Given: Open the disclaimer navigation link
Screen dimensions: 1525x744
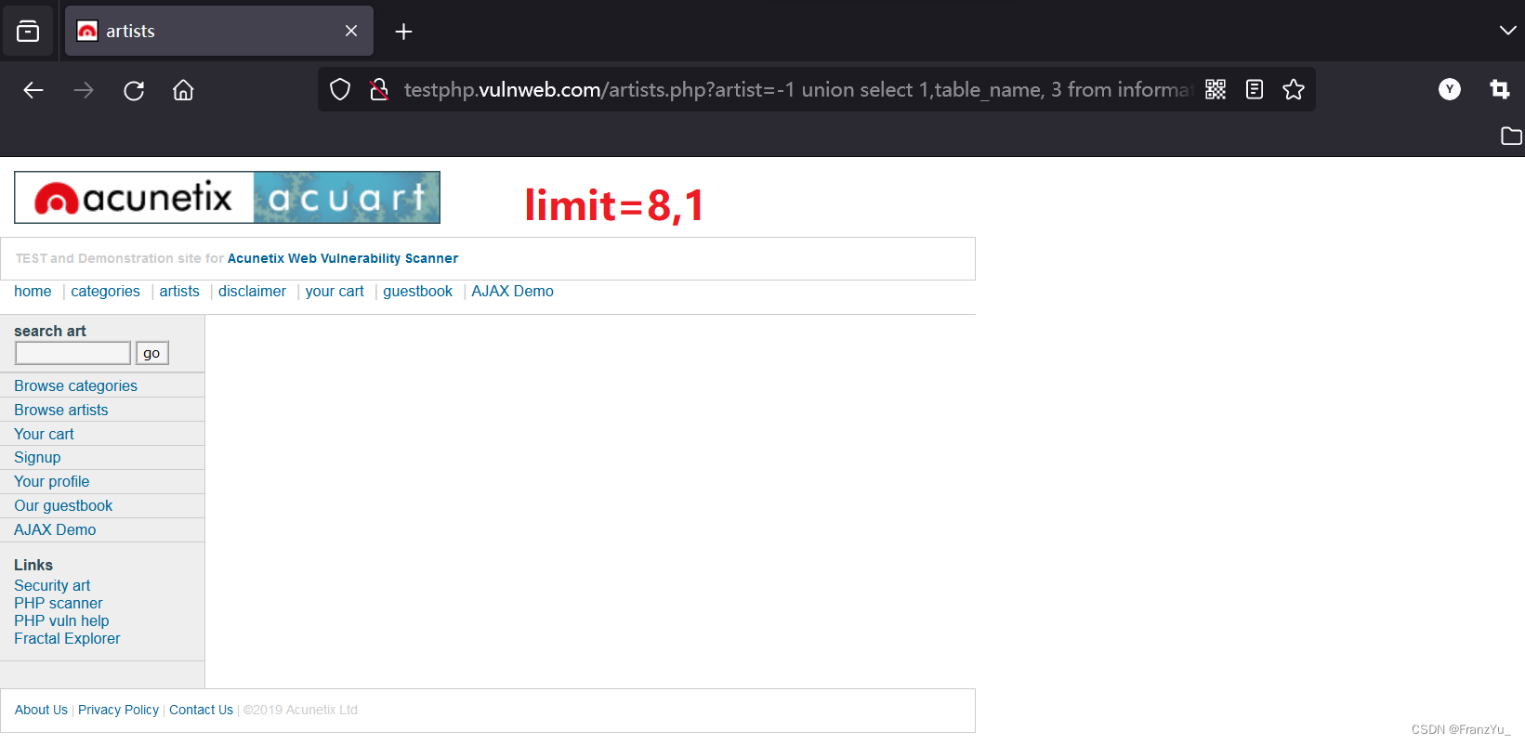Looking at the screenshot, I should (x=252, y=292).
